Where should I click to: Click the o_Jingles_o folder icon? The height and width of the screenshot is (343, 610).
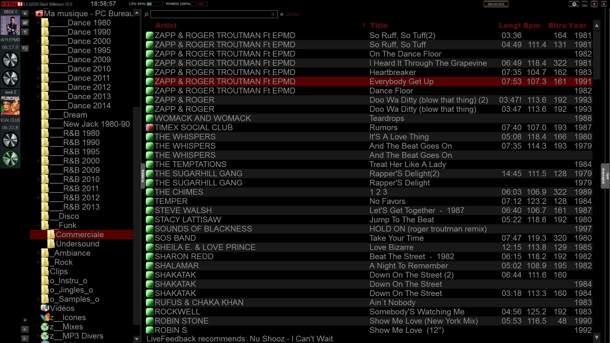[45, 290]
